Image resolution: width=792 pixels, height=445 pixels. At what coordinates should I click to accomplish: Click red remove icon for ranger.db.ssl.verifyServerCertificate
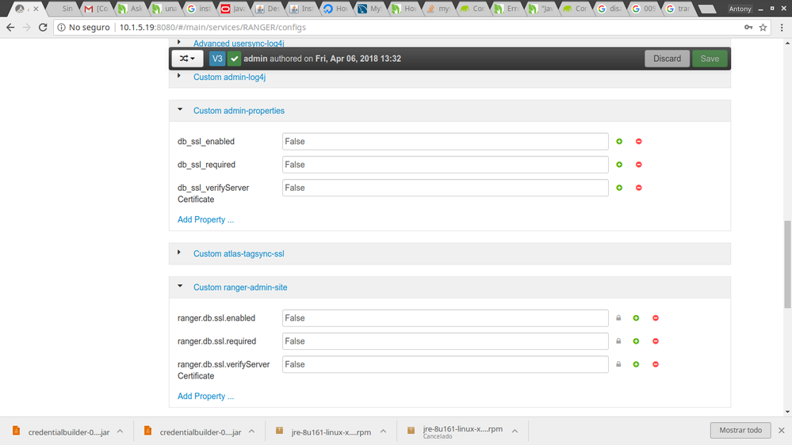pyautogui.click(x=656, y=364)
